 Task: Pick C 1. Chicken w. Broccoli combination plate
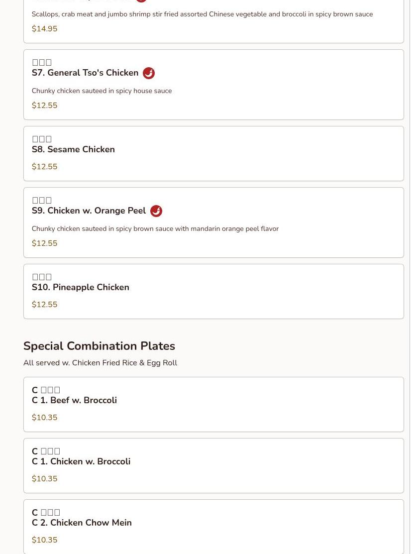81,461
